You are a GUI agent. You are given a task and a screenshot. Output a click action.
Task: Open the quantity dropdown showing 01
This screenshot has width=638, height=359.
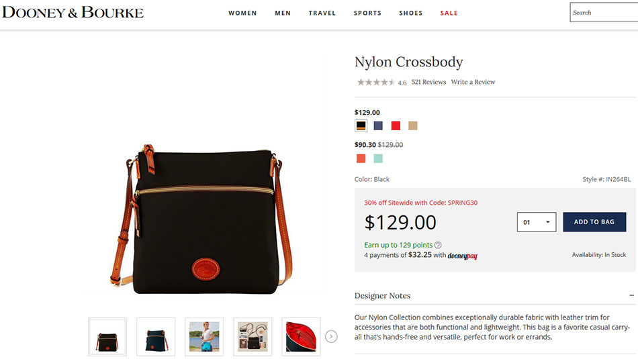[x=537, y=222]
